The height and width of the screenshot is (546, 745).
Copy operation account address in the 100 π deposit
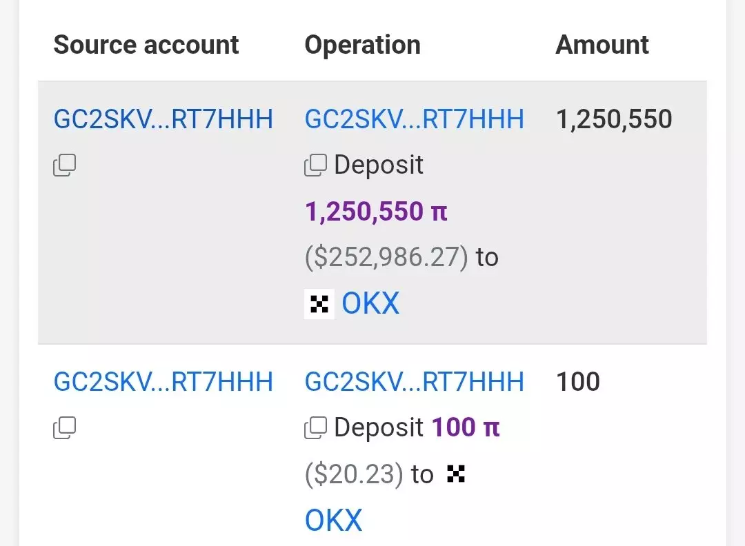pyautogui.click(x=315, y=428)
